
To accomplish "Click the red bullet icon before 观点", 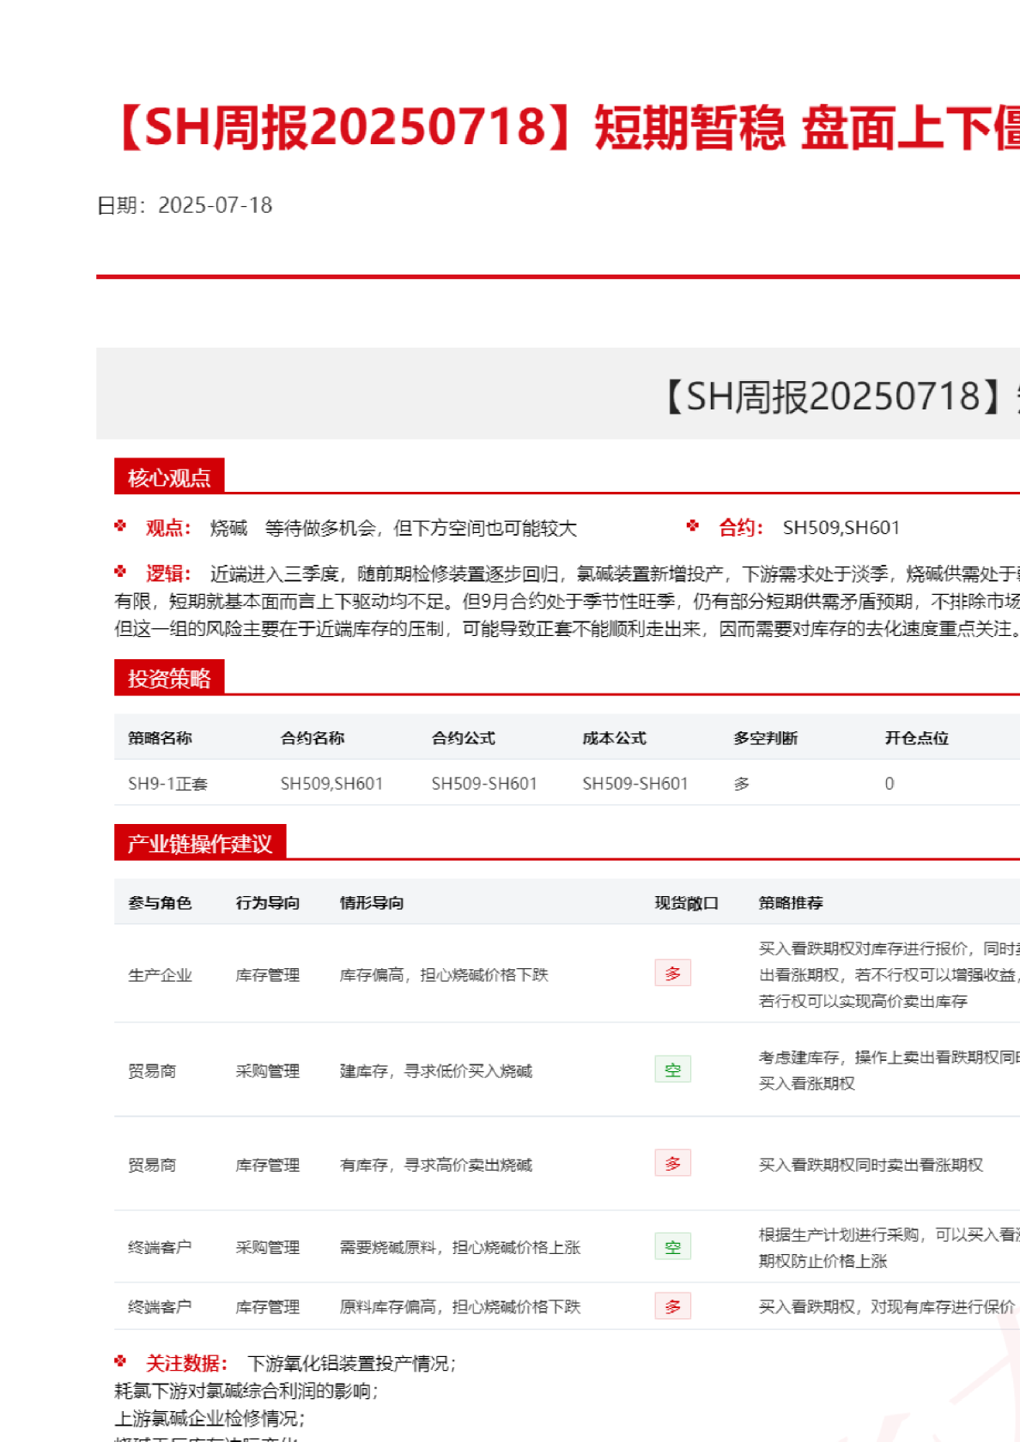I will pos(120,526).
